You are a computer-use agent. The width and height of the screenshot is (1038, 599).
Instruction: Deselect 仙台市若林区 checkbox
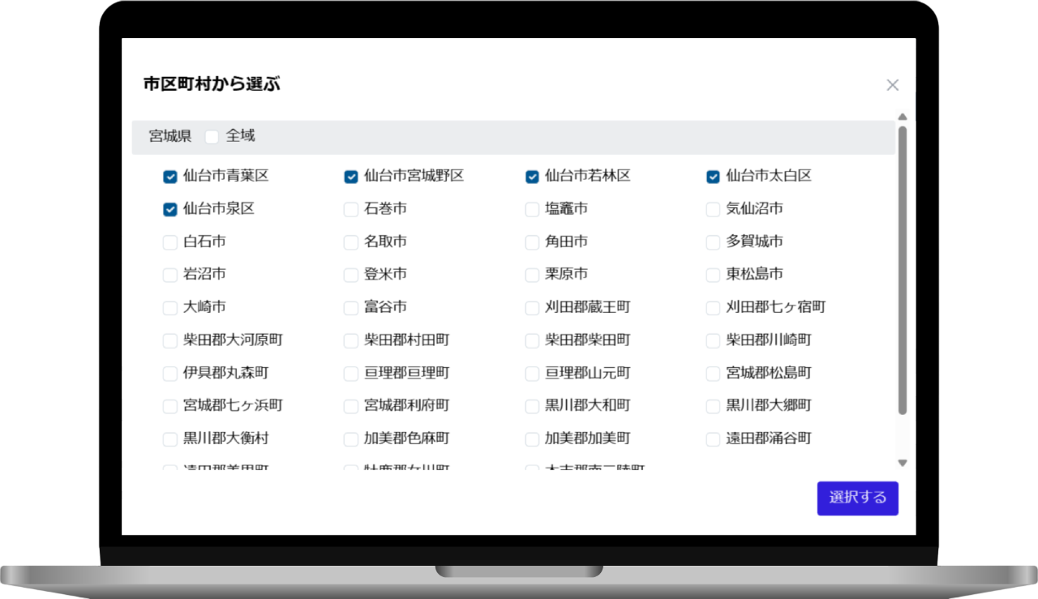click(532, 177)
